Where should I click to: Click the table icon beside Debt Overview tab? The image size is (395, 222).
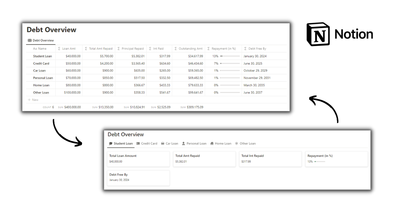[30, 40]
